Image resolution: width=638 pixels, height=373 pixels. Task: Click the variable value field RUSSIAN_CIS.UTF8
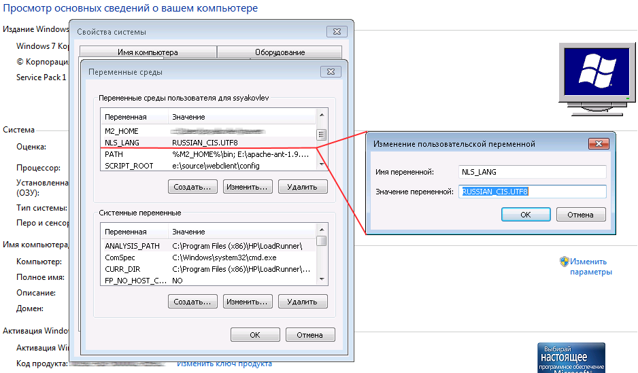(x=532, y=192)
